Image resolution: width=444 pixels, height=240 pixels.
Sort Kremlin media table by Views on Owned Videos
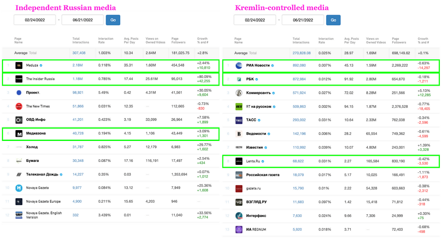[376, 41]
